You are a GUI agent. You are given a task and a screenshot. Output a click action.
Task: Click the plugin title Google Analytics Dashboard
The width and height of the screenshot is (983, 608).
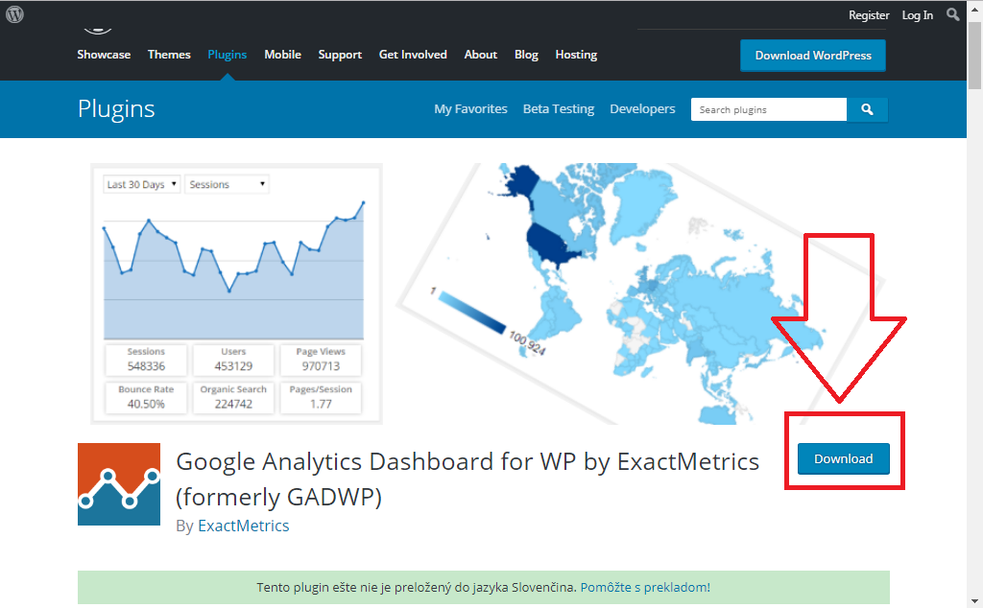468,479
